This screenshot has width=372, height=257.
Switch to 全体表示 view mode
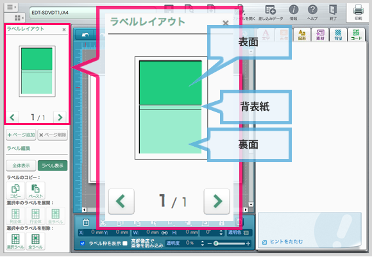click(x=21, y=165)
